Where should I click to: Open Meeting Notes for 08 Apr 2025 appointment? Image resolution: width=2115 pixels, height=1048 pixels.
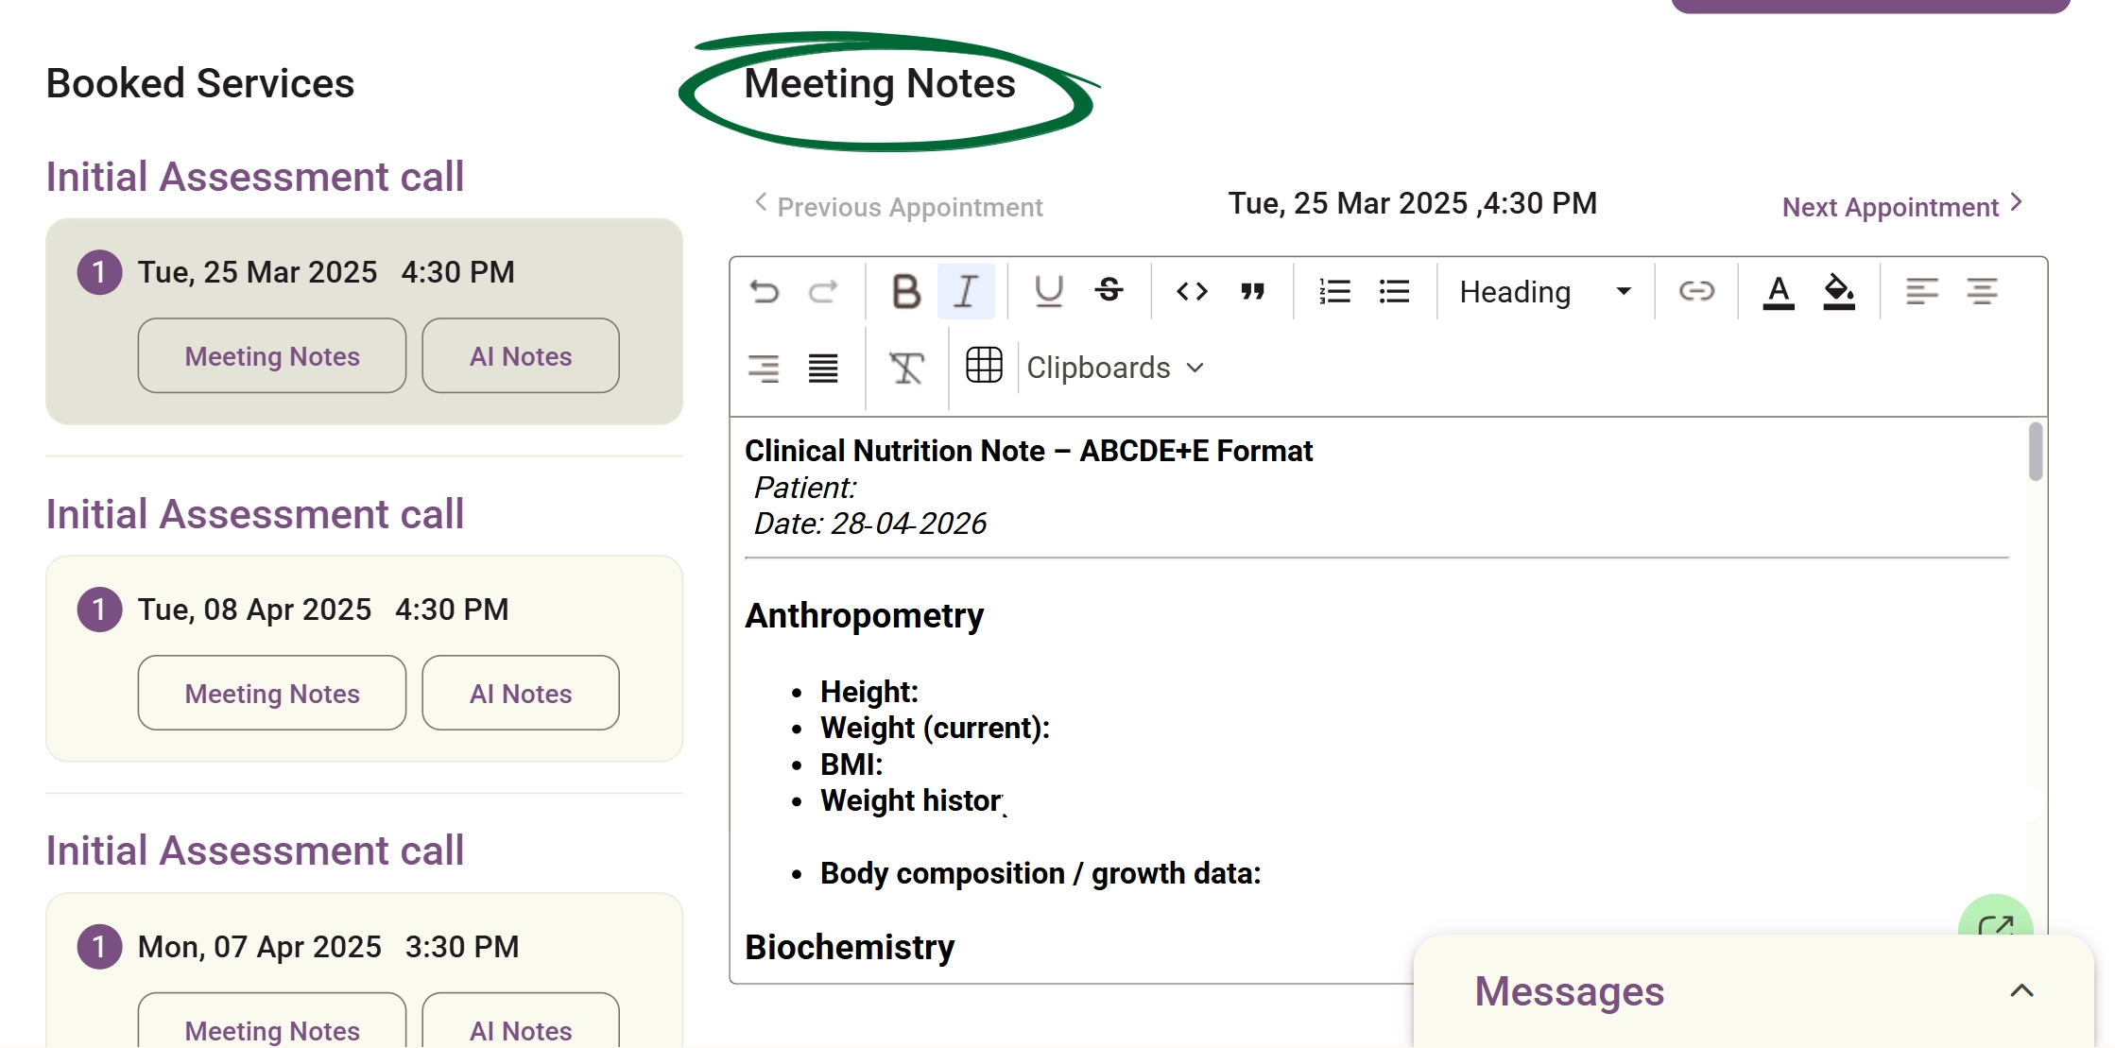coord(272,693)
